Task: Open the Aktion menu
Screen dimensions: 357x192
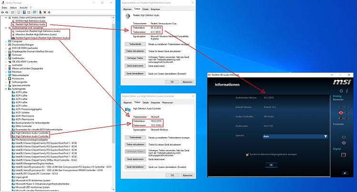Action: tap(13, 8)
